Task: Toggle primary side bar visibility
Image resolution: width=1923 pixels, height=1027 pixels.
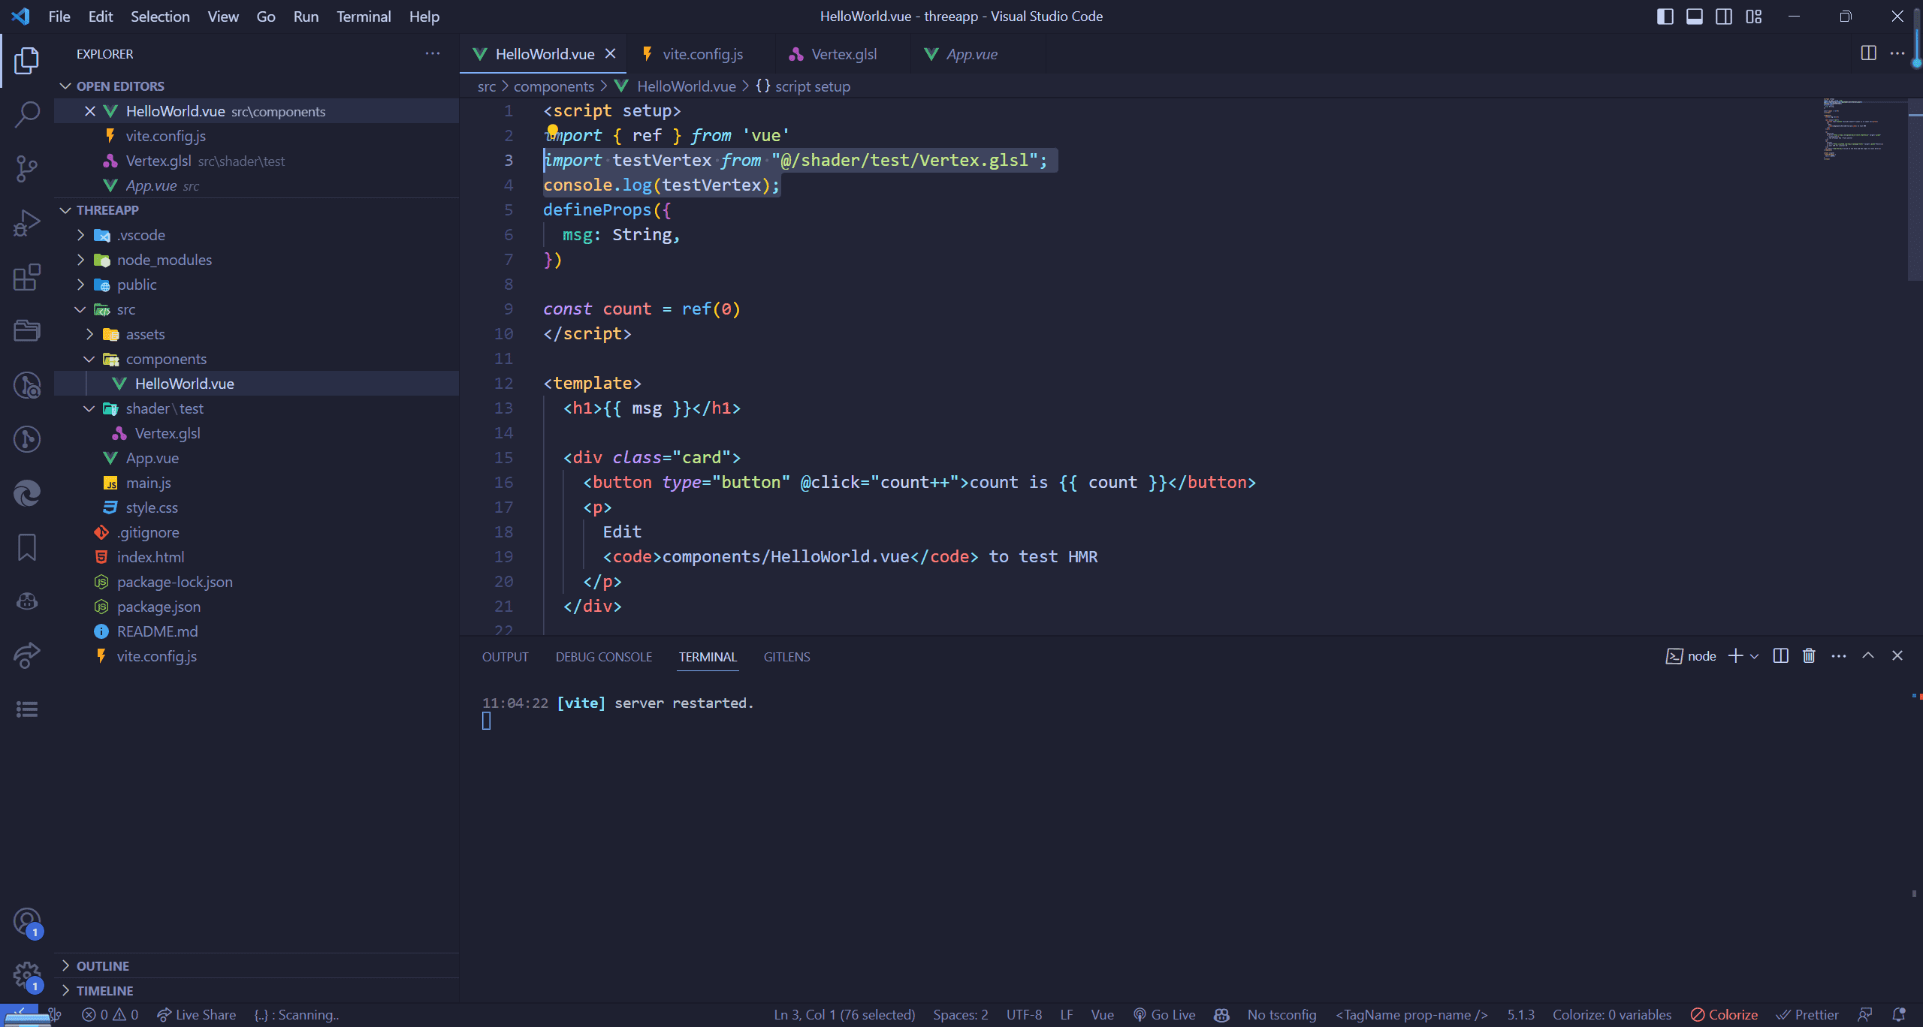Action: tap(1665, 17)
